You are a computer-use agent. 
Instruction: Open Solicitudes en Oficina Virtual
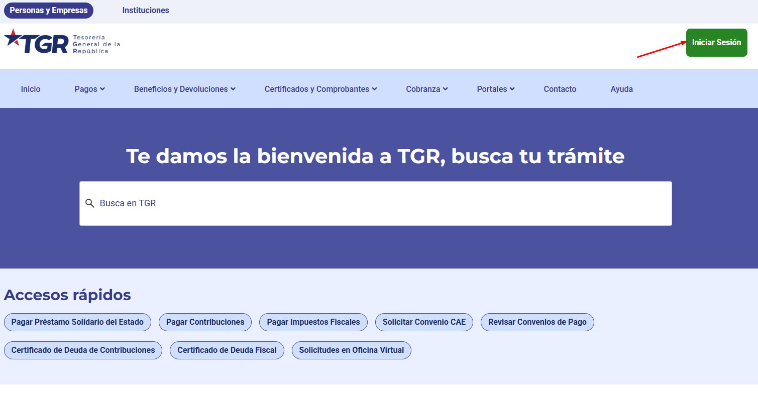pyautogui.click(x=352, y=350)
